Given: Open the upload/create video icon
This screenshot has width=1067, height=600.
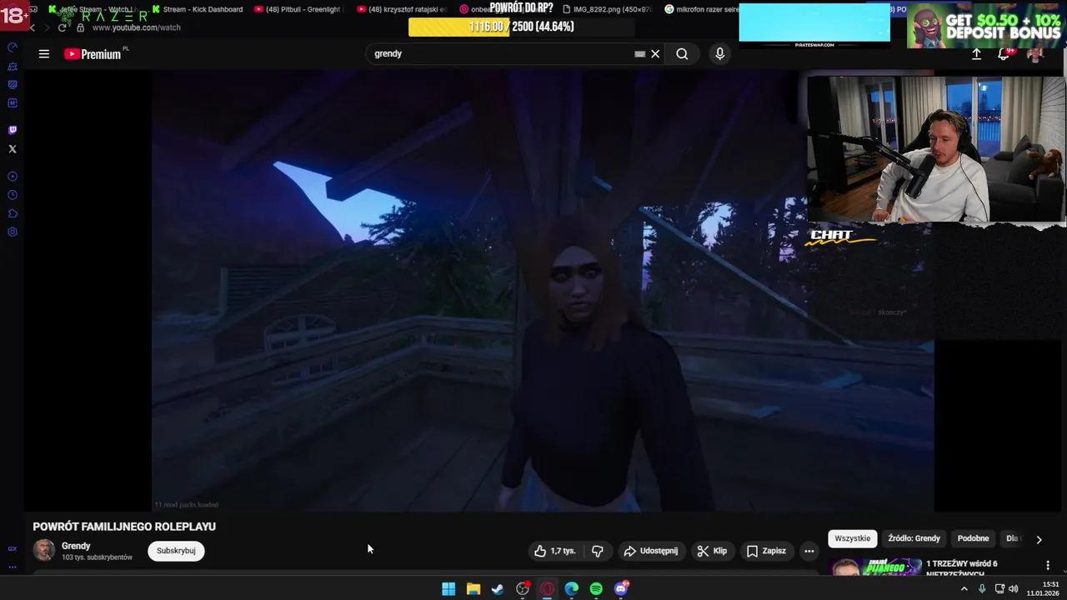Looking at the screenshot, I should click(x=976, y=54).
